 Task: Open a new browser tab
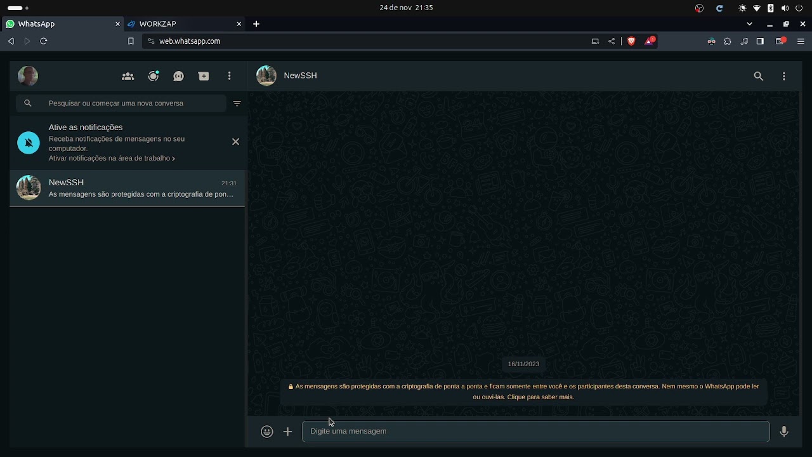256,23
